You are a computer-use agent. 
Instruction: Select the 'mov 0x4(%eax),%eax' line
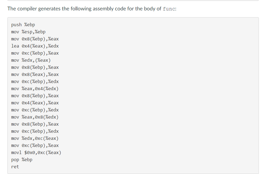[x=35, y=103]
